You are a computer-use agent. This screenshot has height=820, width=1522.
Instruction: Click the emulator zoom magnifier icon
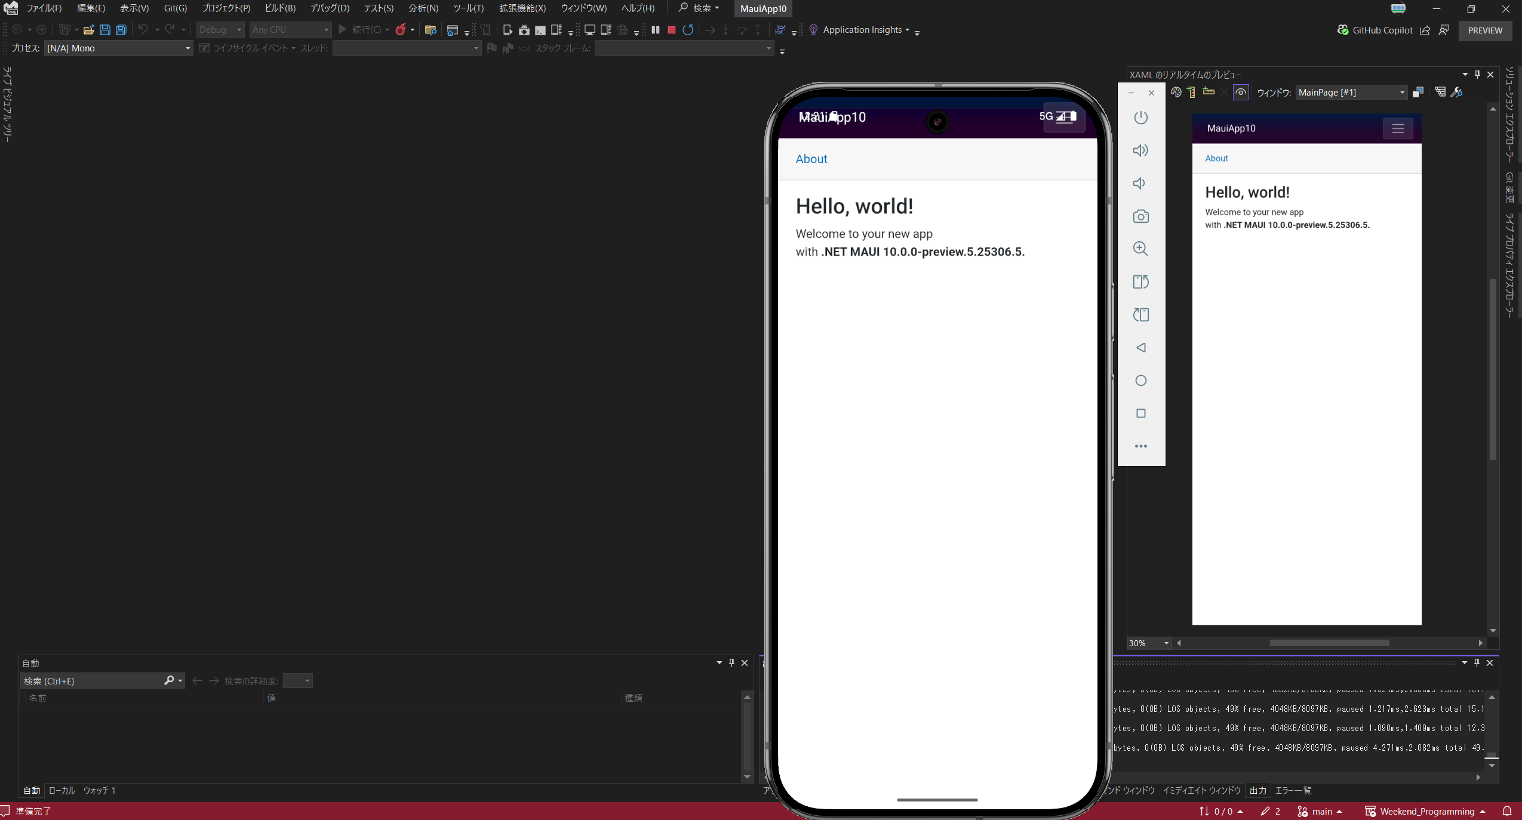click(x=1141, y=248)
